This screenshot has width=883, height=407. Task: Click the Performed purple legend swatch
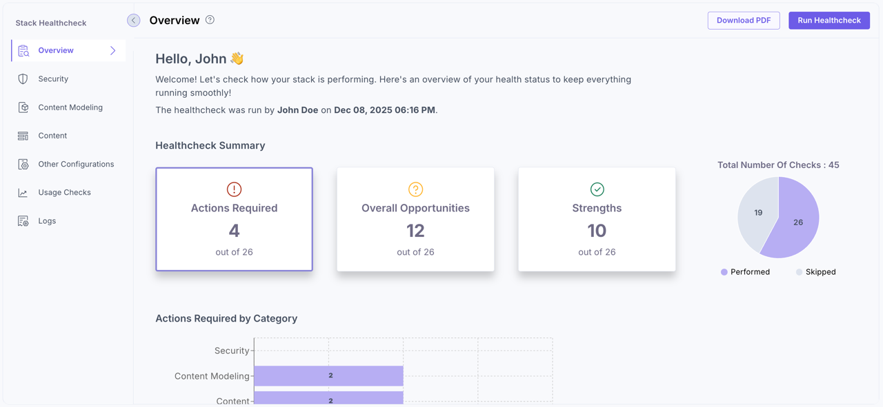724,272
